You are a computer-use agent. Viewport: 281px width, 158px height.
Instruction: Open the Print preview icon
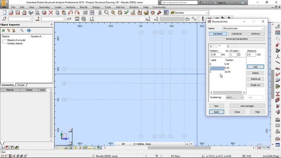[x=37, y=13]
